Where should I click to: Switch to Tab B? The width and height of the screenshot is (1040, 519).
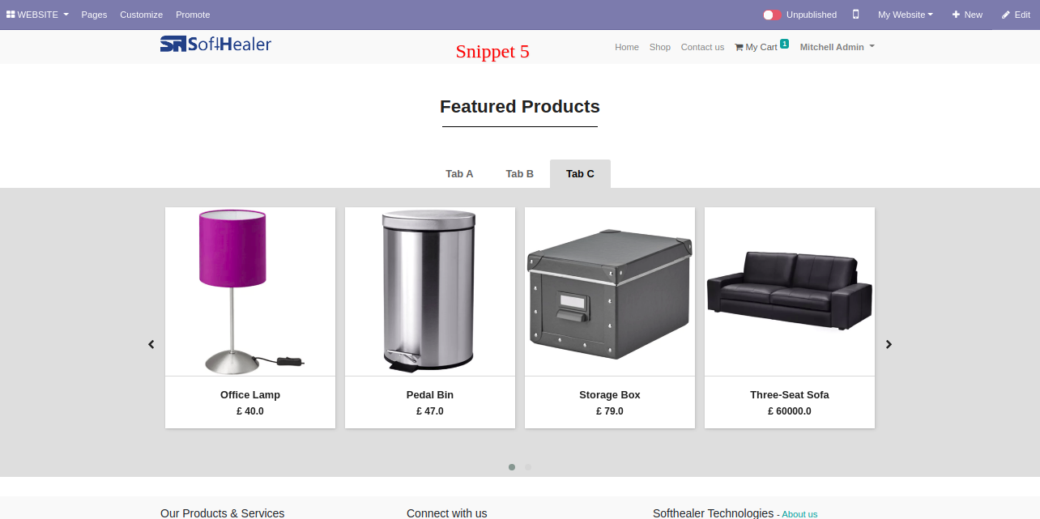point(520,174)
